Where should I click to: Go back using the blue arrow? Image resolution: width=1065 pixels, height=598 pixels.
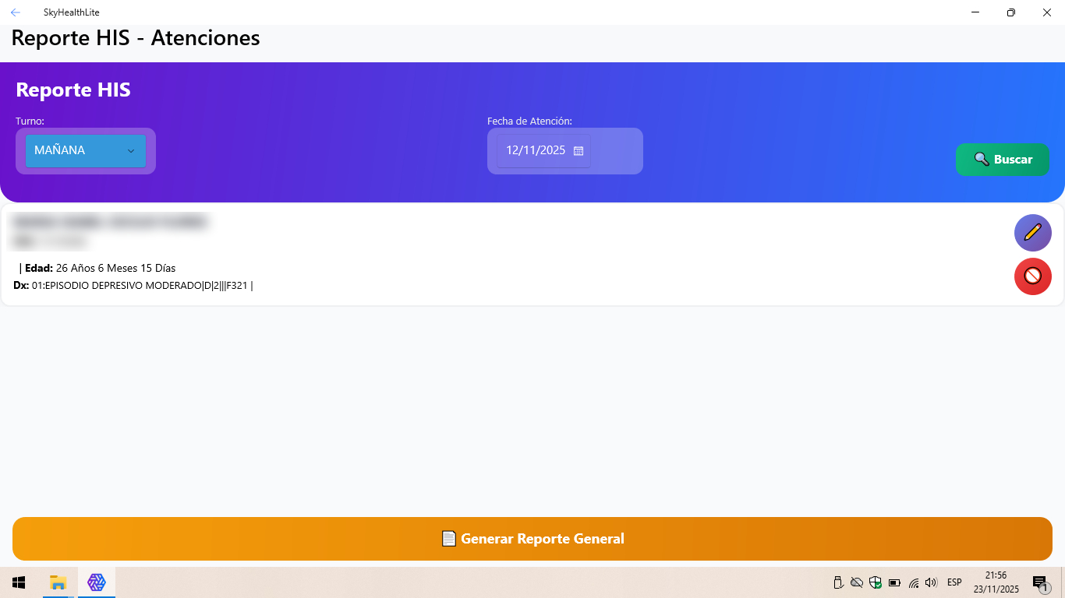14,12
